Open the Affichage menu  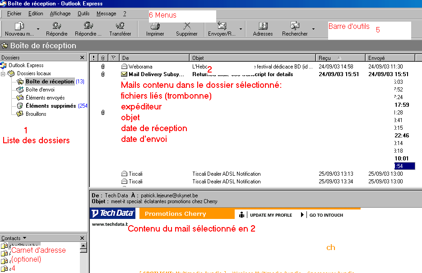(x=60, y=14)
